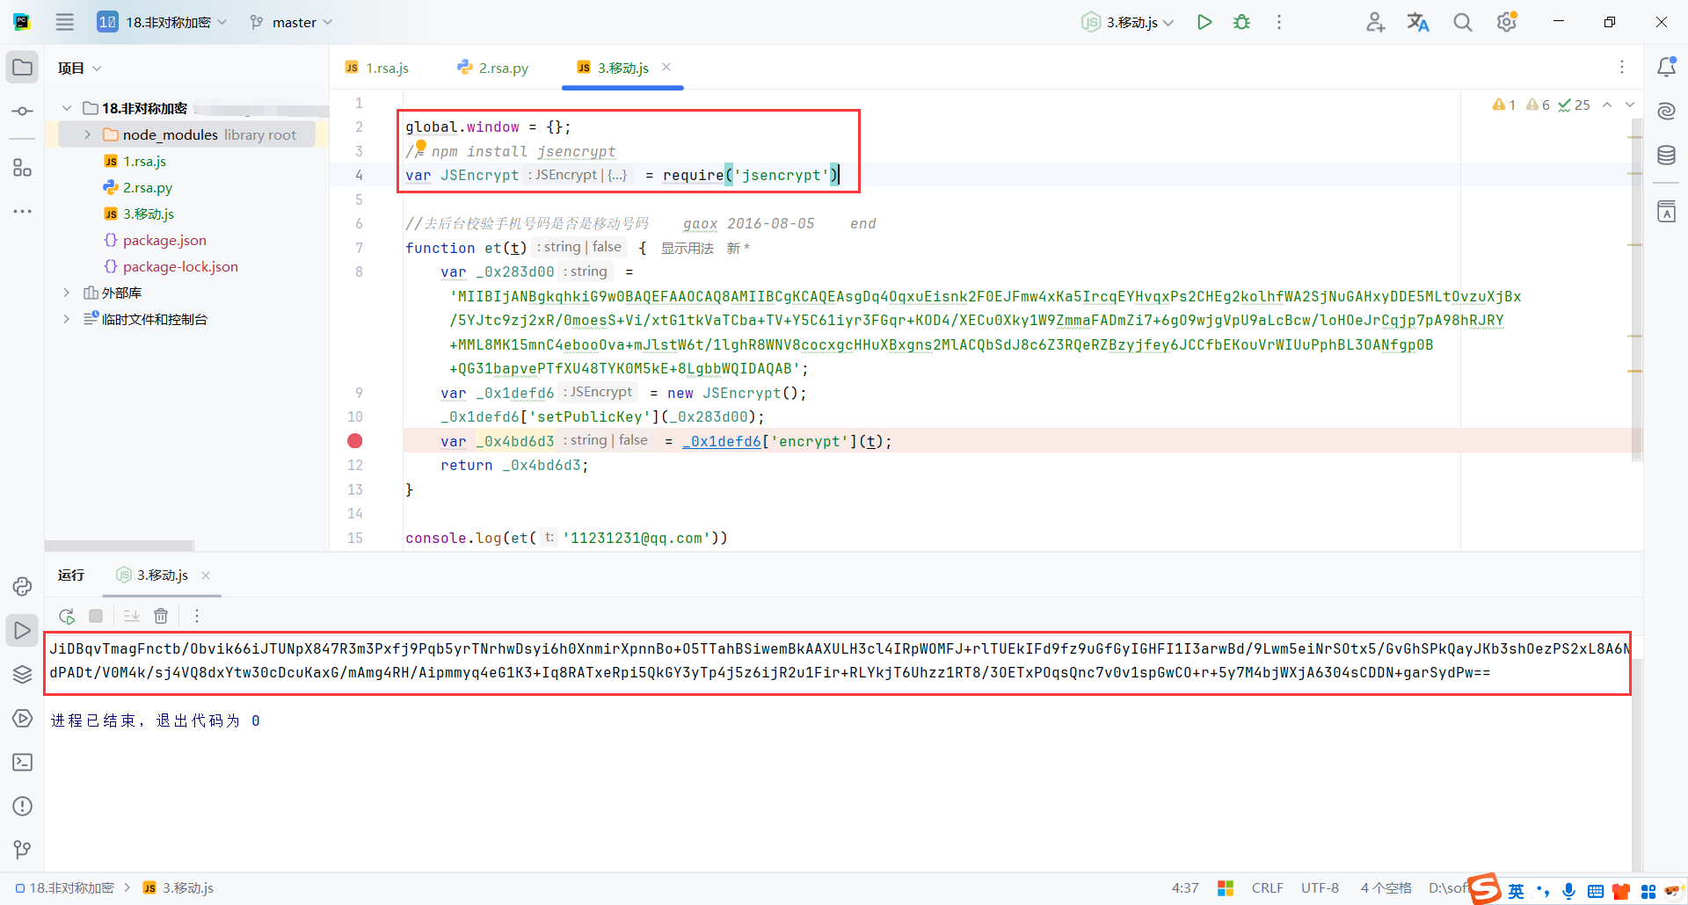Click the editor vertical scrollbar
Image resolution: width=1688 pixels, height=905 pixels.
click(1635, 290)
